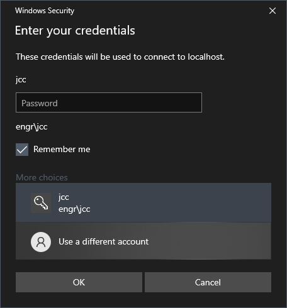
Task: Click the Windows Security title text
Action: click(45, 11)
